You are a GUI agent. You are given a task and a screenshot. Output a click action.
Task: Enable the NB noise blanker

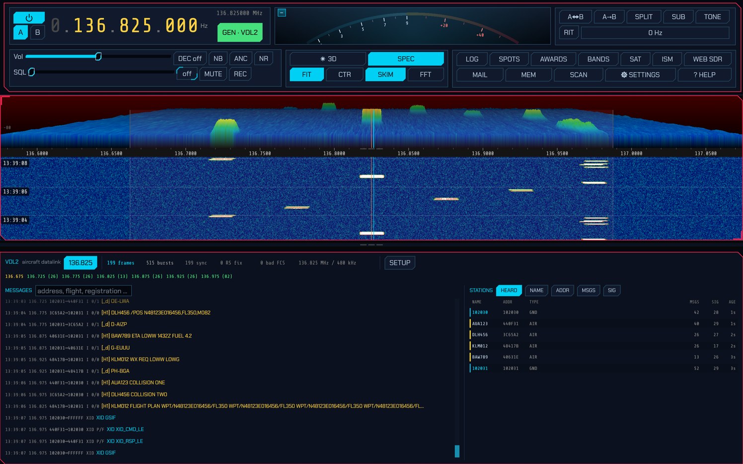[x=218, y=59]
